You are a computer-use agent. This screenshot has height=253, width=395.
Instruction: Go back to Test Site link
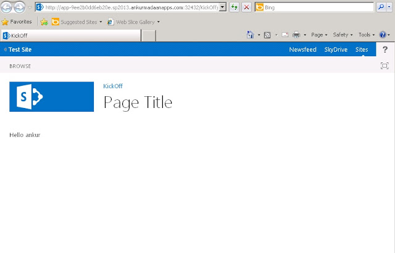(20, 49)
